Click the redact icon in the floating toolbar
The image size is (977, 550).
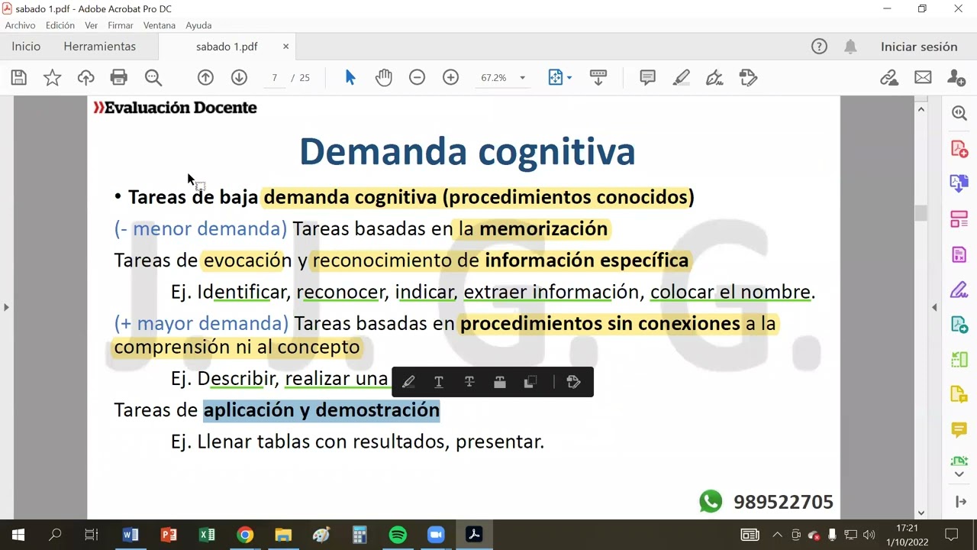pos(500,382)
